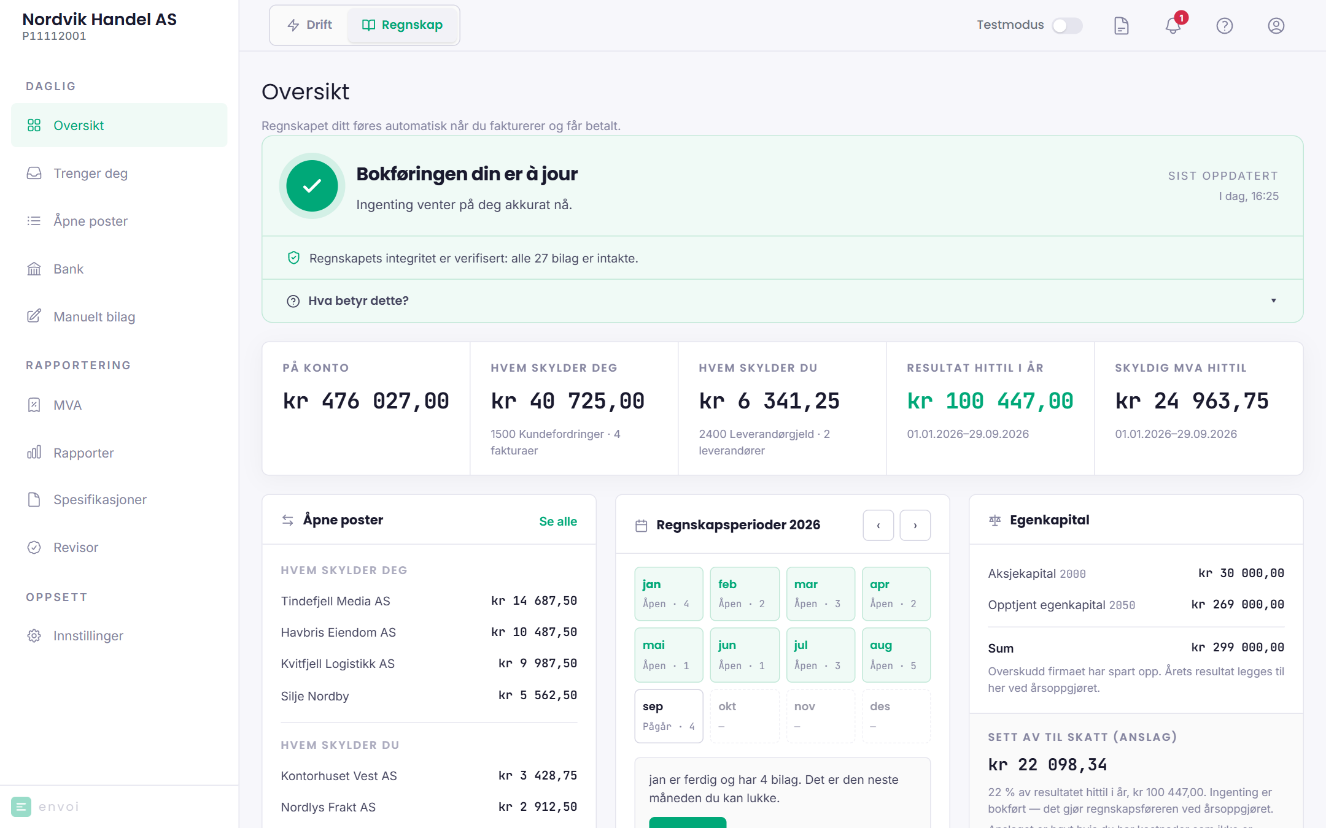Open the user profile icon
Image resolution: width=1326 pixels, height=828 pixels.
point(1276,26)
